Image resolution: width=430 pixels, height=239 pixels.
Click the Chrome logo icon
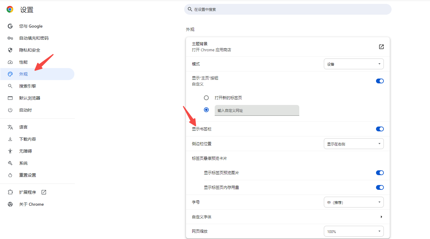10,10
